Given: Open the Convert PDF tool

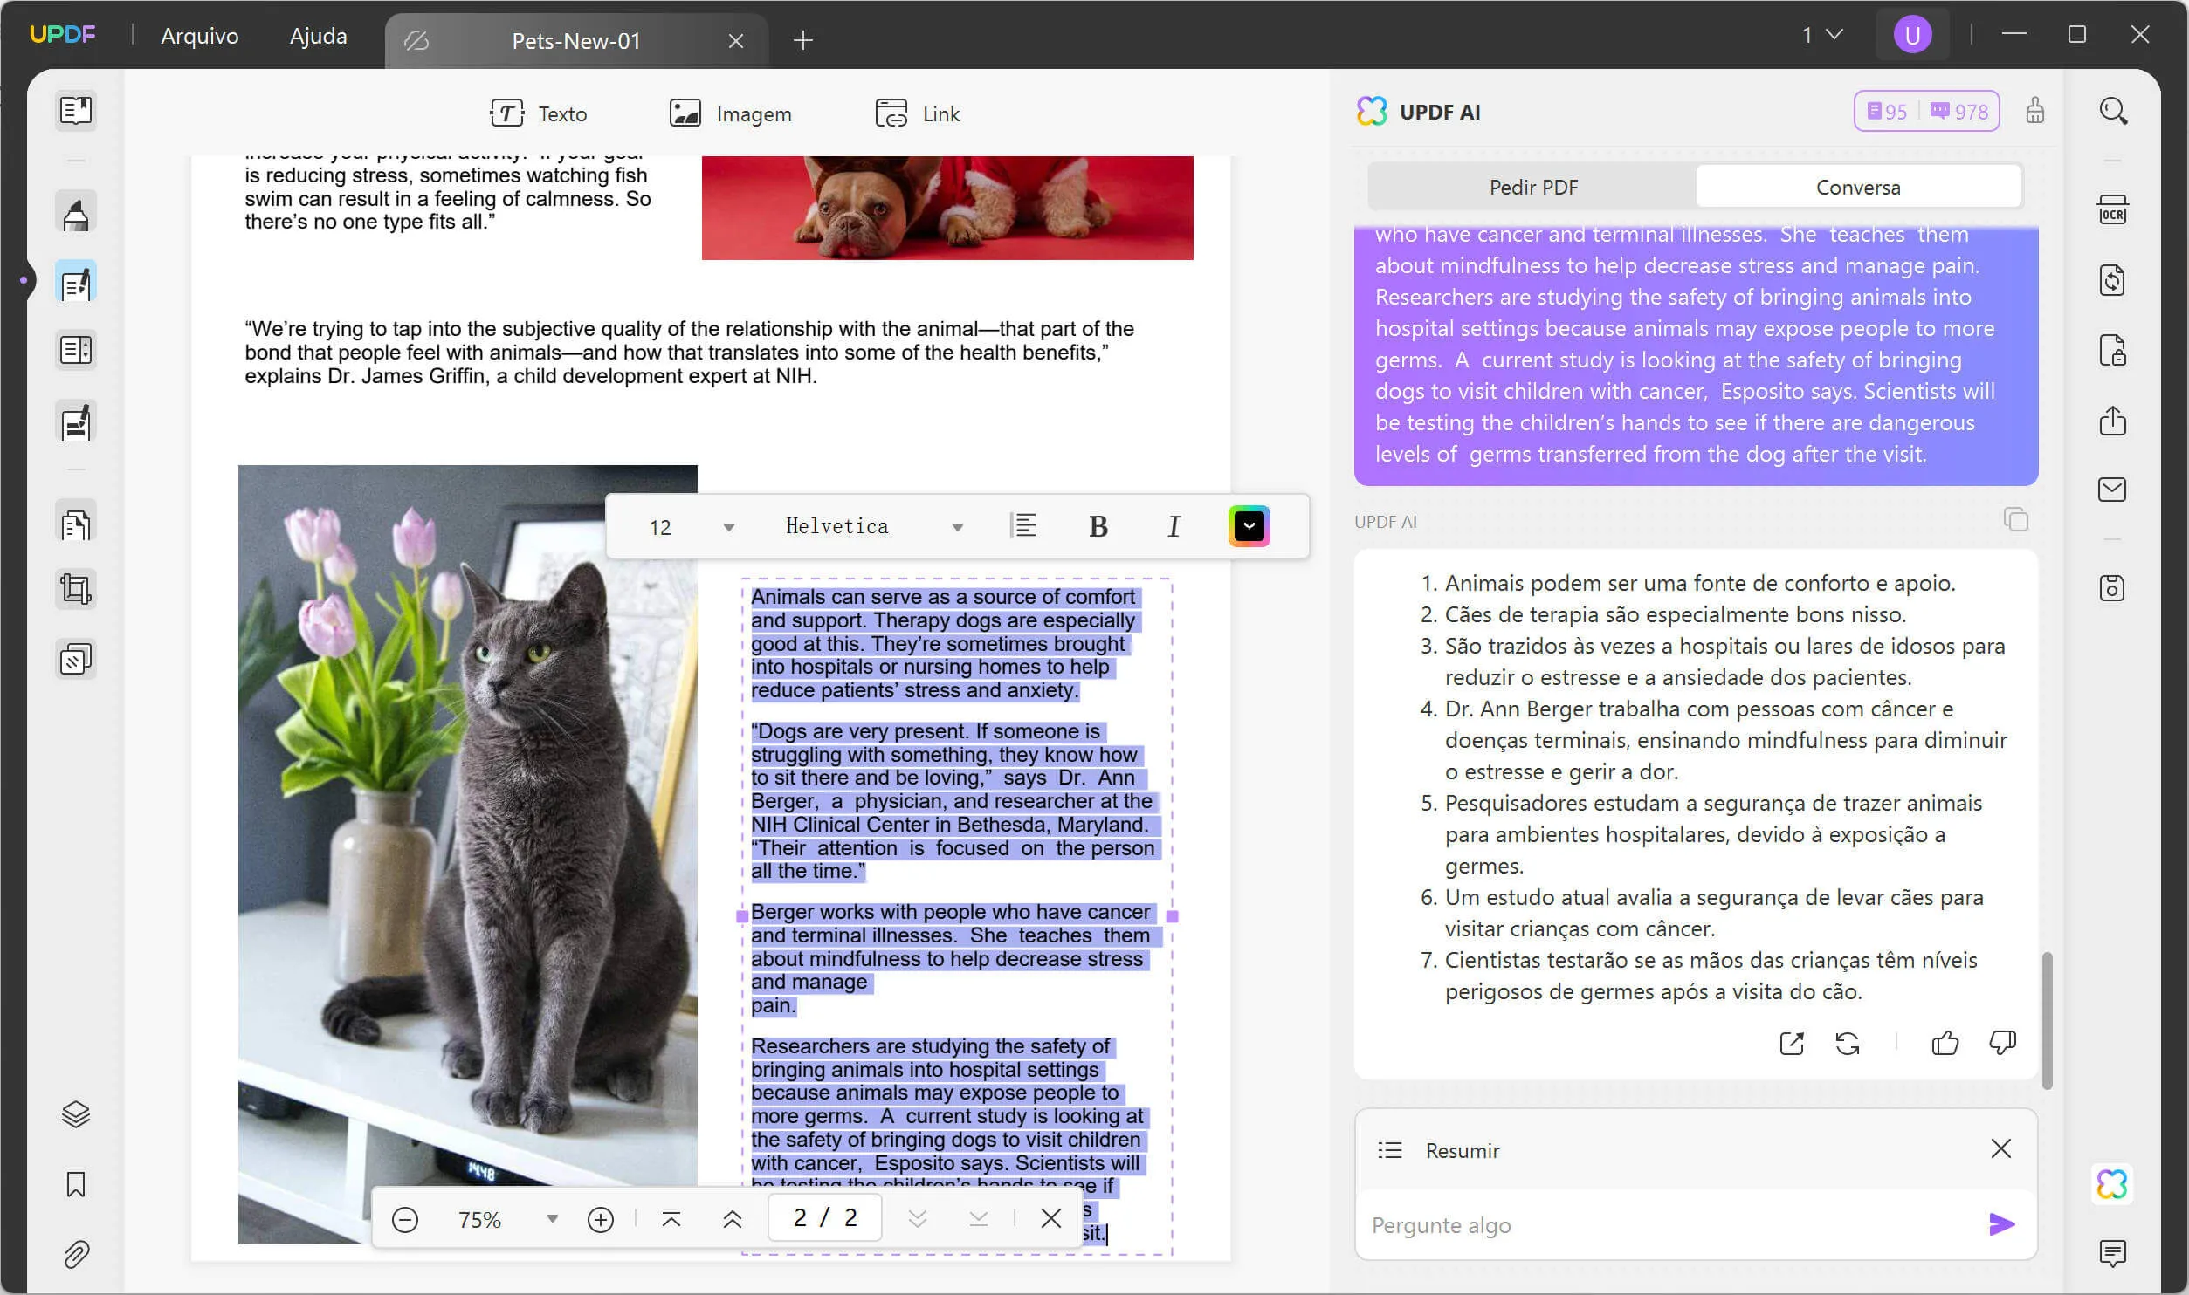Looking at the screenshot, I should 2114,280.
